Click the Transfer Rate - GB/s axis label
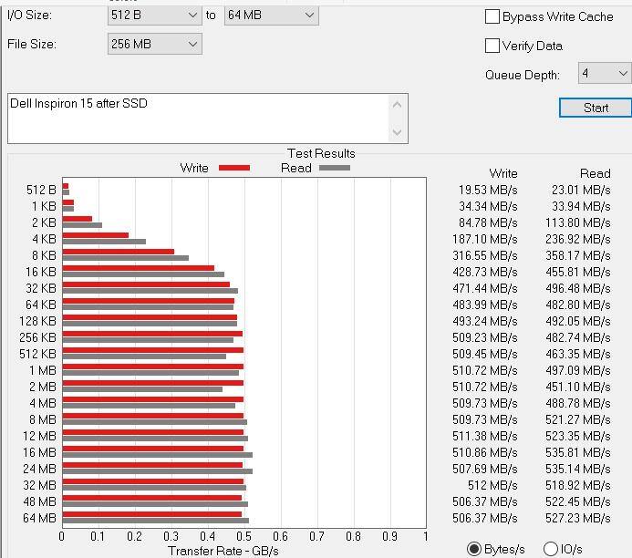 click(223, 551)
